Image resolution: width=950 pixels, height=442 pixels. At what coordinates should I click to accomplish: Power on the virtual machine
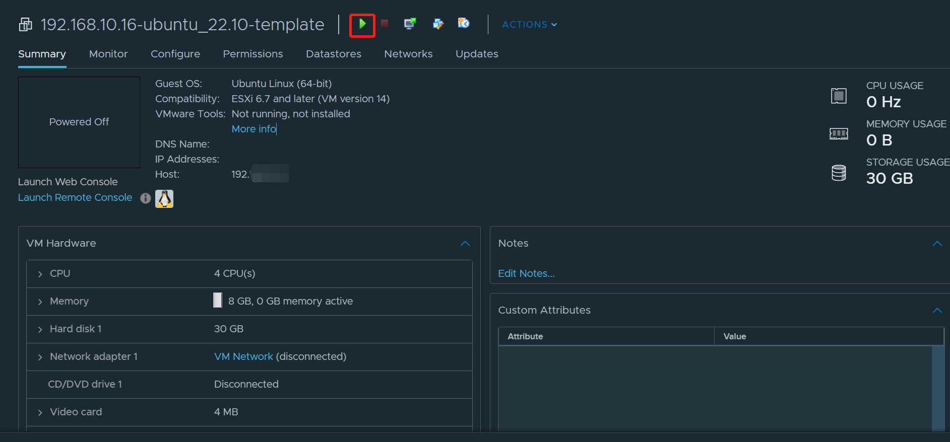point(362,24)
